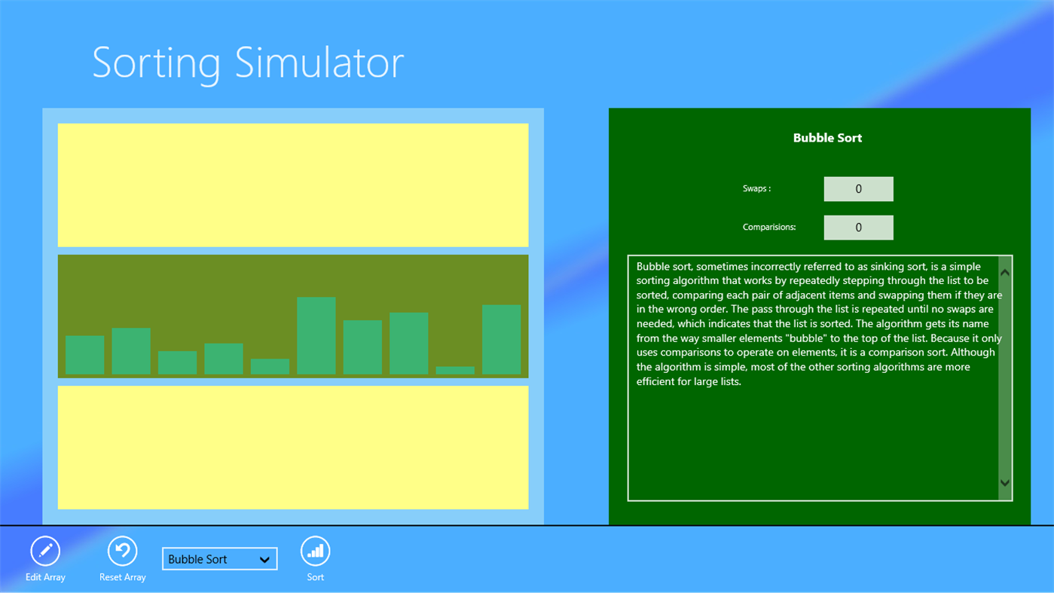Screen dimensions: 1054x593
Task: Click the icon with ascending bars
Action: 315,550
